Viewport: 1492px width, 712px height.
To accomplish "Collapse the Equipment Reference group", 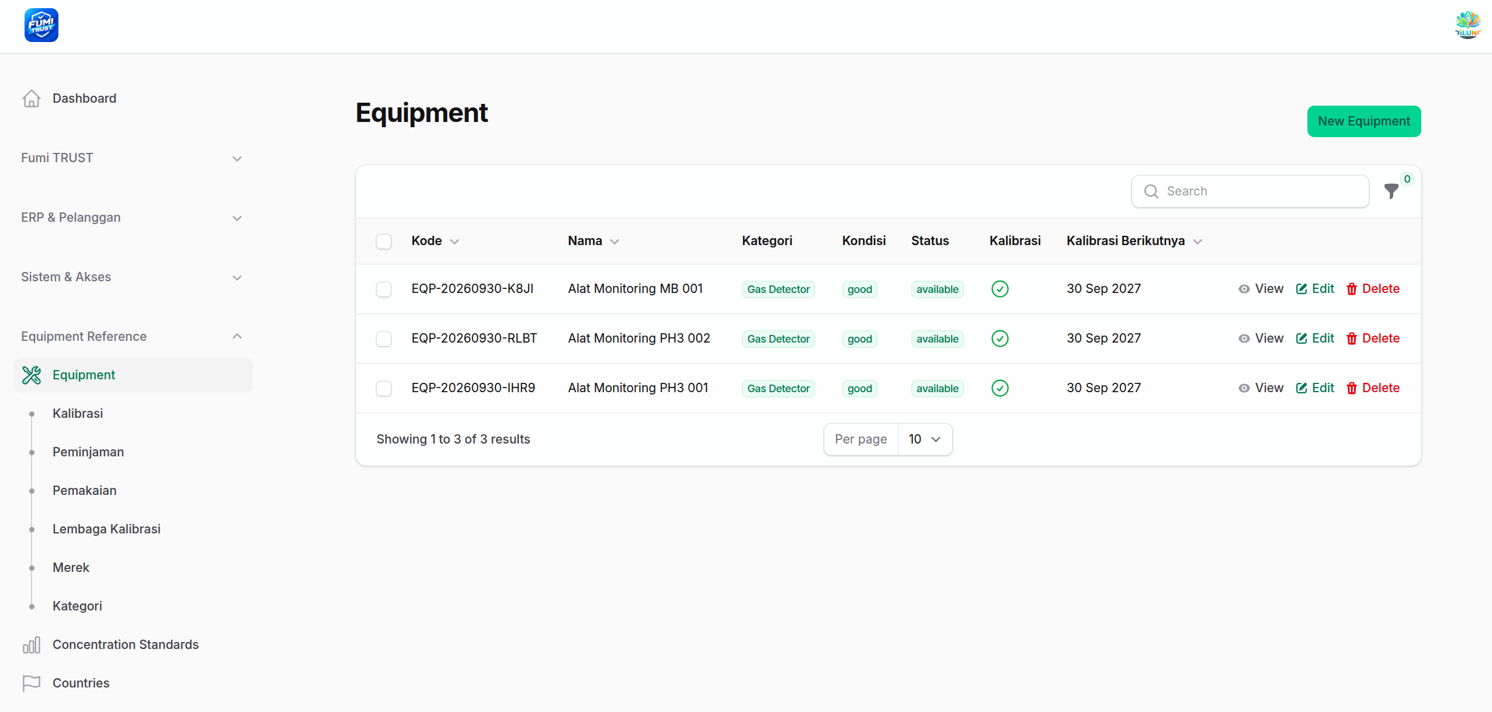I will tap(133, 337).
